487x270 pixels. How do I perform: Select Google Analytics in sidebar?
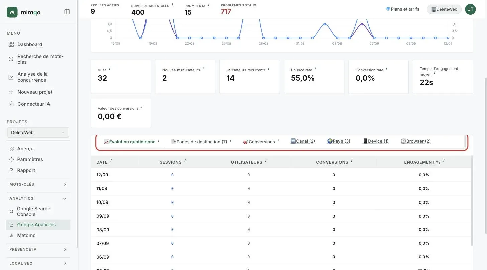(38, 225)
